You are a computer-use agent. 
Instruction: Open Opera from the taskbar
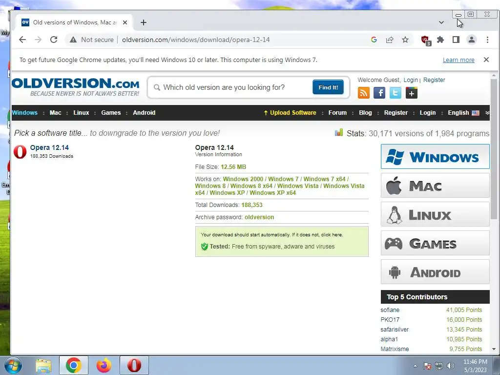click(x=134, y=365)
